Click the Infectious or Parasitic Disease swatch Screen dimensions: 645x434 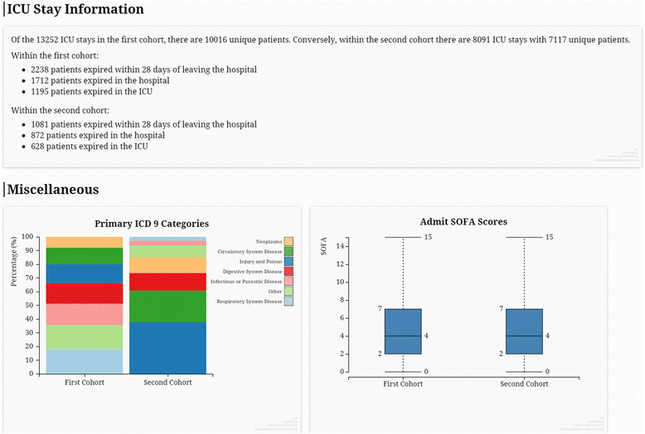pyautogui.click(x=289, y=281)
